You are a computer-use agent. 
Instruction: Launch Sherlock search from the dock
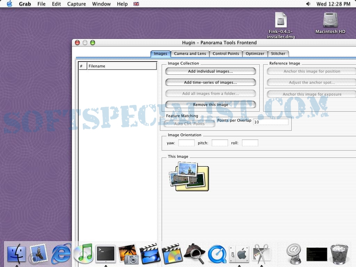pyautogui.click(x=194, y=254)
